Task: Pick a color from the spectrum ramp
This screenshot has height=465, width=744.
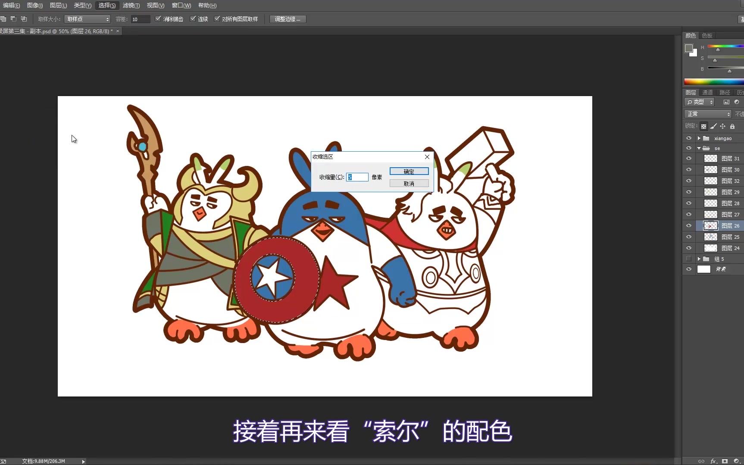Action: pyautogui.click(x=714, y=82)
